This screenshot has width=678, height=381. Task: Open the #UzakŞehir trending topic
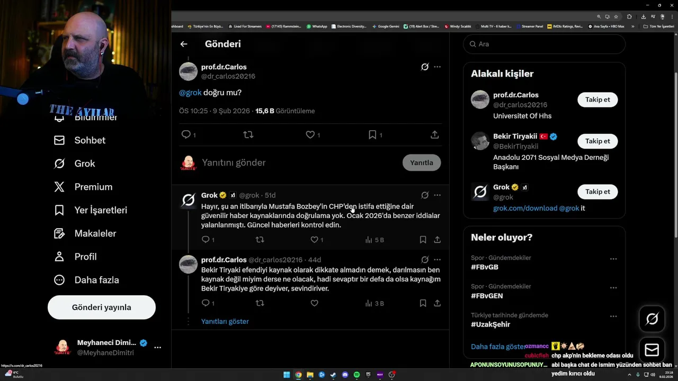tap(490, 324)
